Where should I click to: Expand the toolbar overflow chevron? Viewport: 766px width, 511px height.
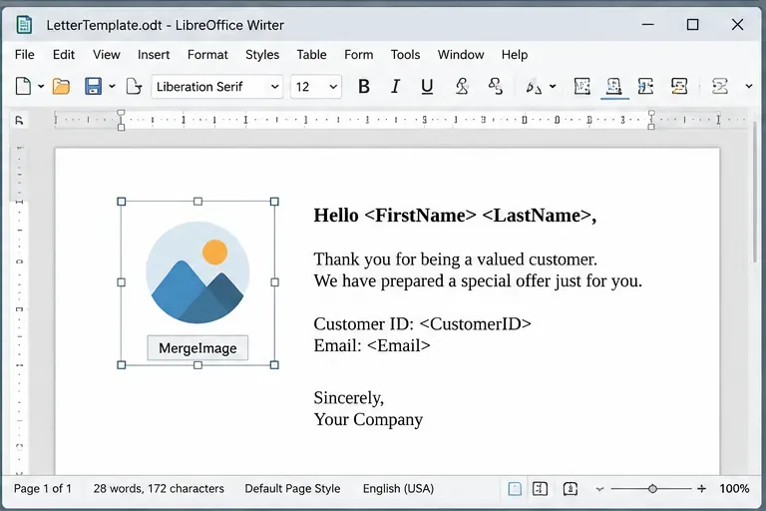[x=749, y=87]
